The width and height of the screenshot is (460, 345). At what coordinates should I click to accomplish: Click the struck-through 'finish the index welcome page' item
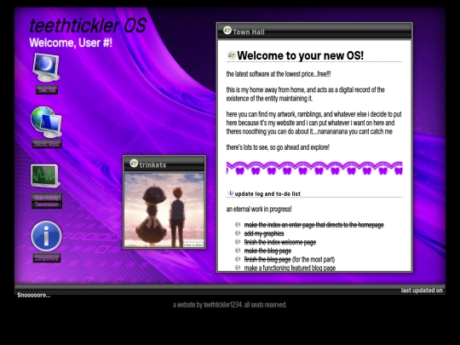pyautogui.click(x=280, y=242)
